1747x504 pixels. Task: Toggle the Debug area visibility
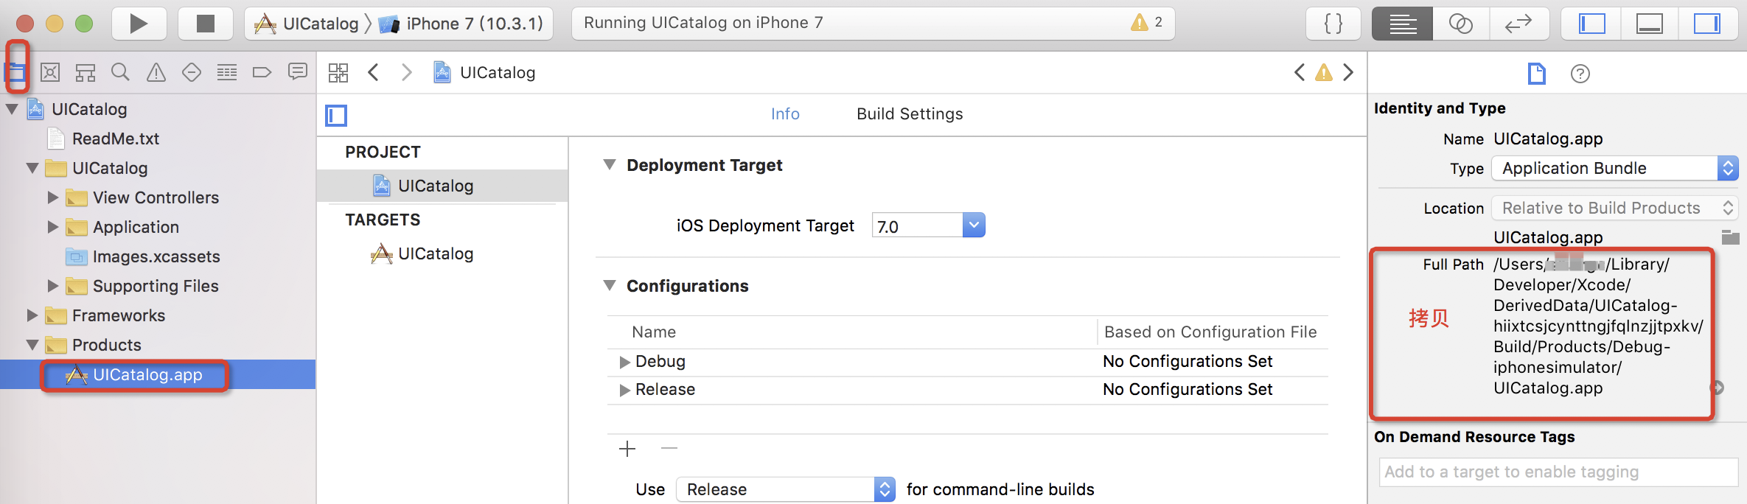point(1649,24)
